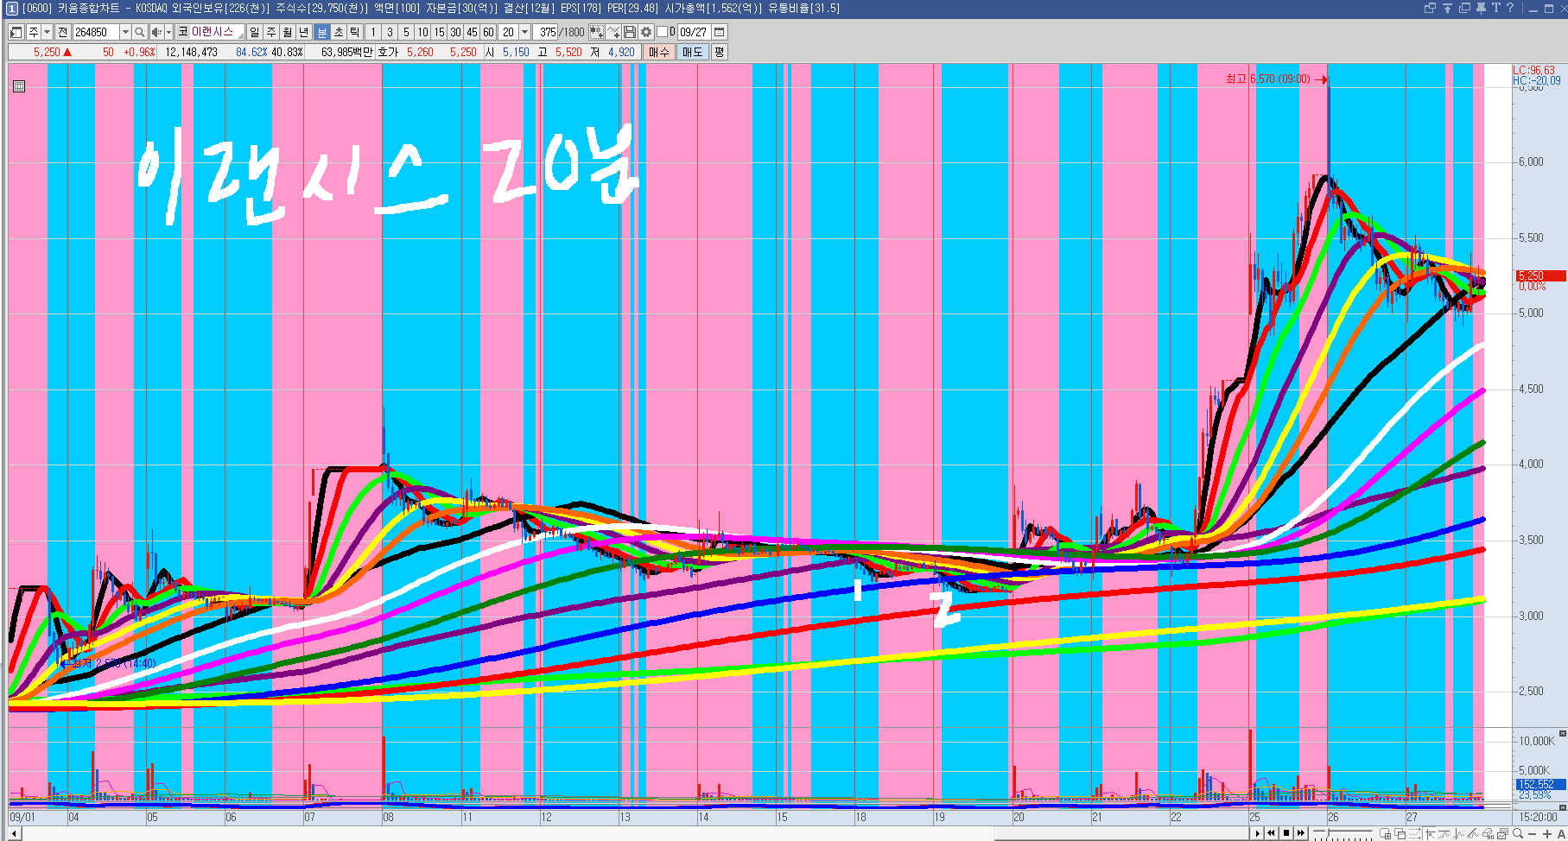Open the stock code dropdown arrow

pyautogui.click(x=125, y=32)
